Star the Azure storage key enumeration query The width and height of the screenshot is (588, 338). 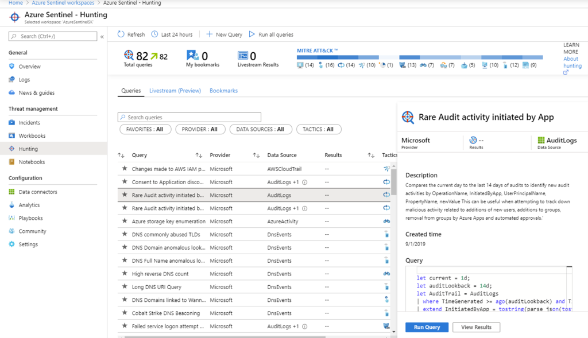click(125, 221)
